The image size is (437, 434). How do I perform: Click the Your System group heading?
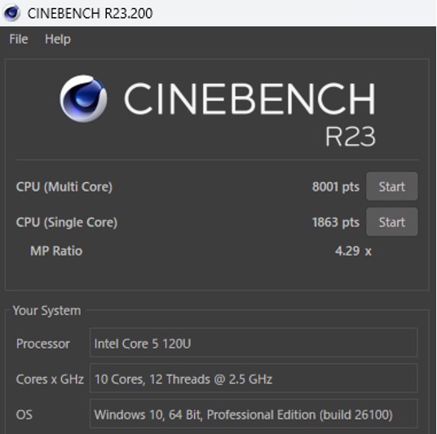(46, 310)
